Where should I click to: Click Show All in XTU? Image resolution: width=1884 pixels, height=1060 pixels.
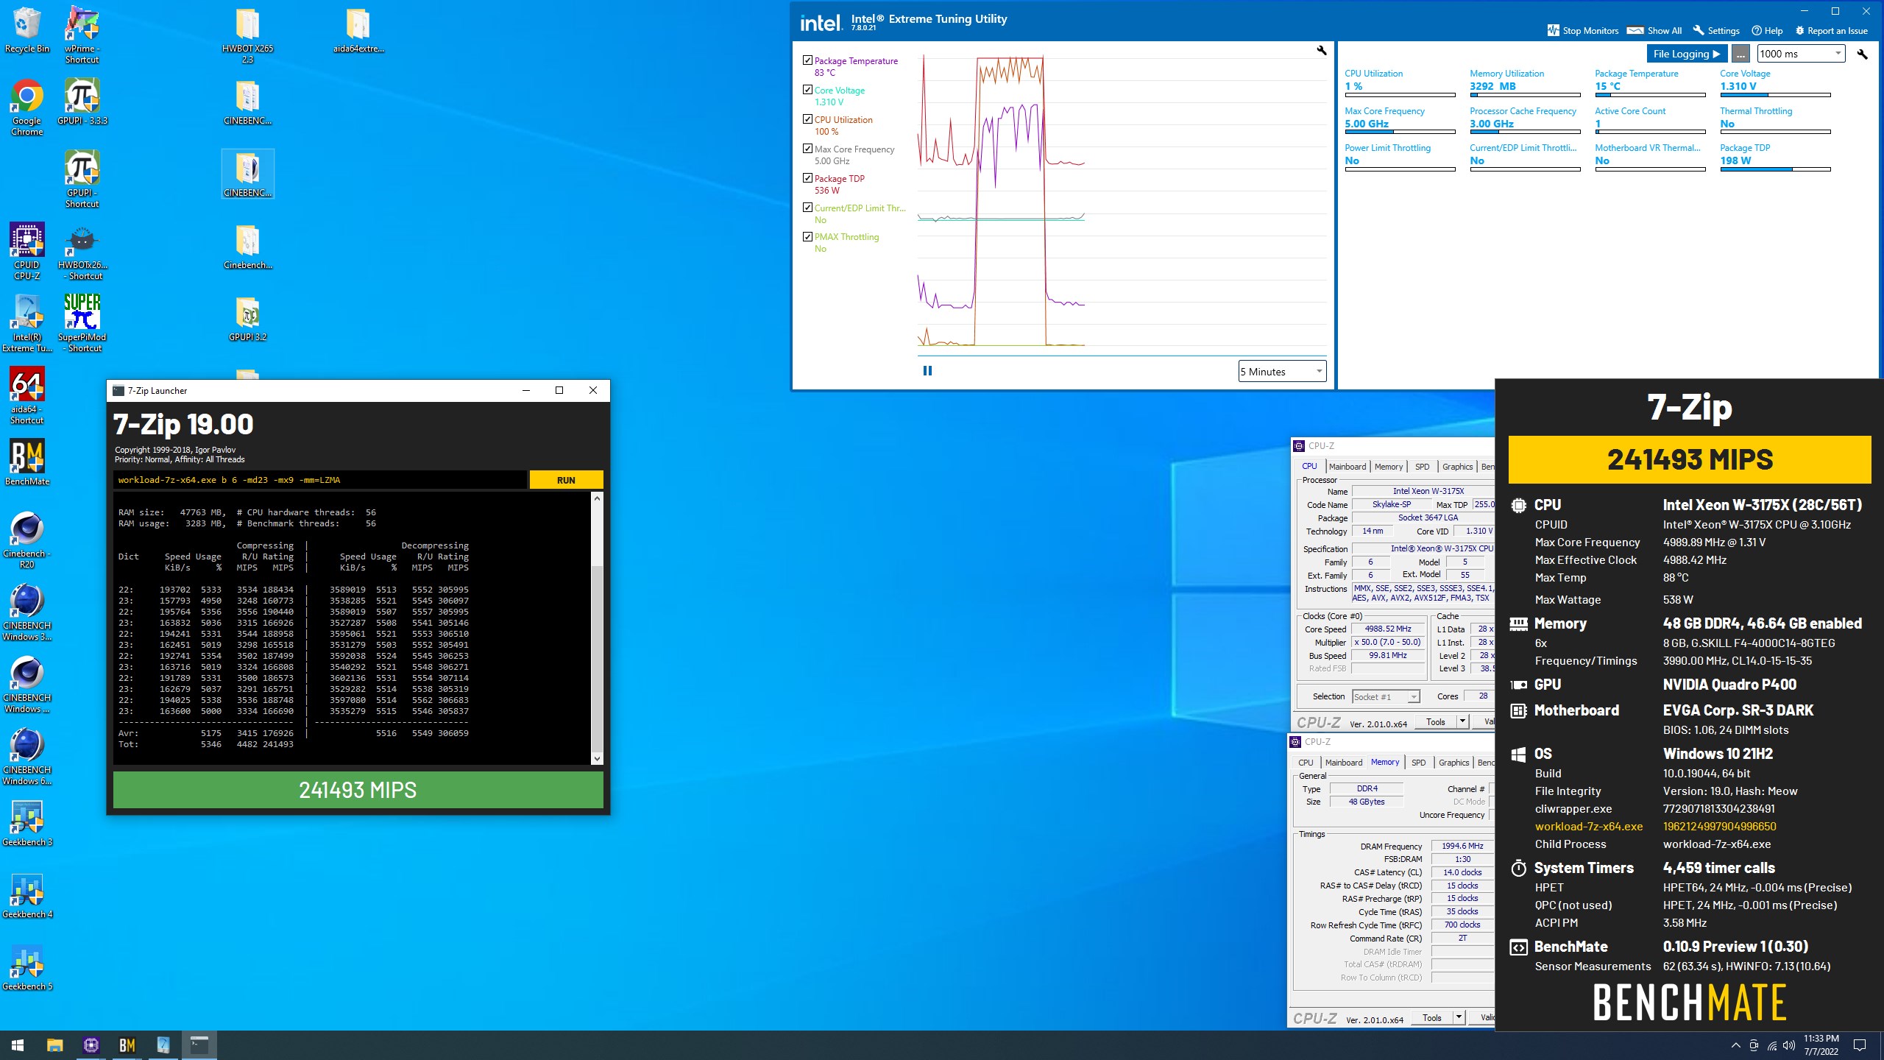(x=1654, y=31)
